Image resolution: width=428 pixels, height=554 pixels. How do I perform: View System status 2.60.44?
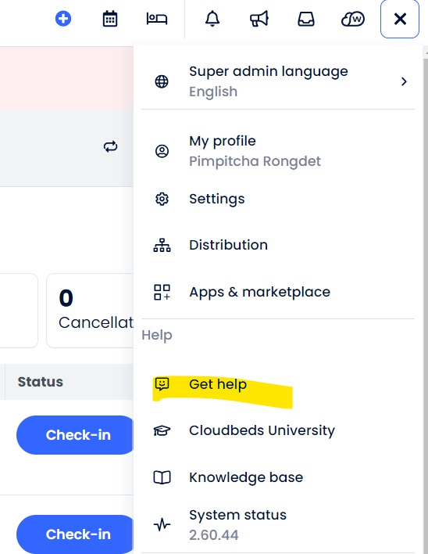pyautogui.click(x=278, y=525)
